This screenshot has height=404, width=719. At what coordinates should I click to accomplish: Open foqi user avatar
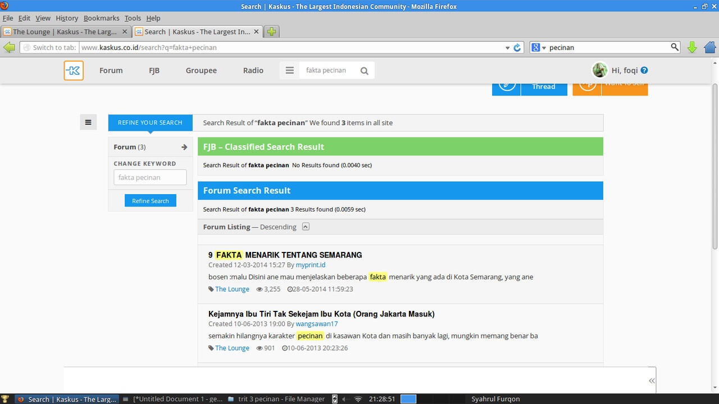click(x=600, y=70)
